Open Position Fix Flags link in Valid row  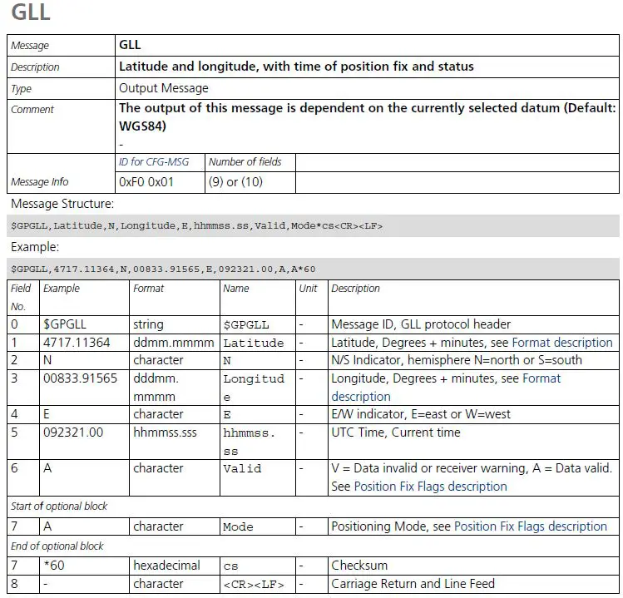(430, 487)
